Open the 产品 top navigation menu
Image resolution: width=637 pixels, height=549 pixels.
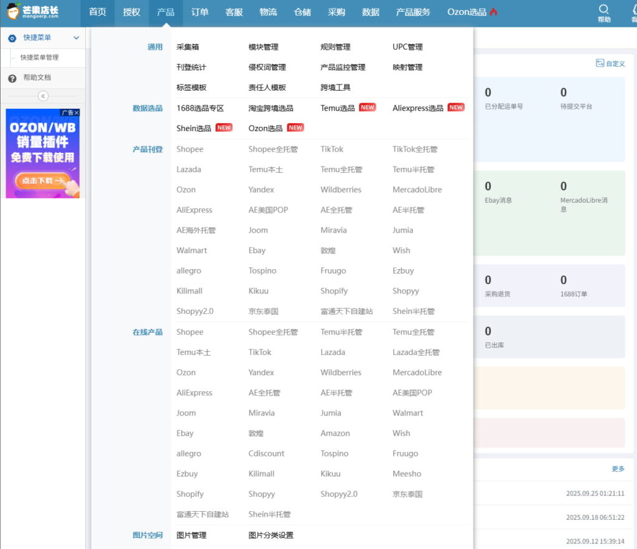(165, 12)
